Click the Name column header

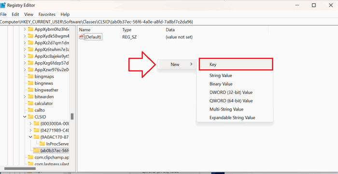point(84,30)
